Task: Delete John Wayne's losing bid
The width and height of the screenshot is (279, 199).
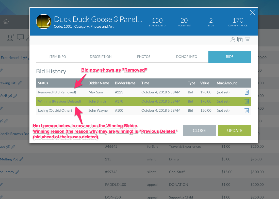Action: tap(247, 110)
